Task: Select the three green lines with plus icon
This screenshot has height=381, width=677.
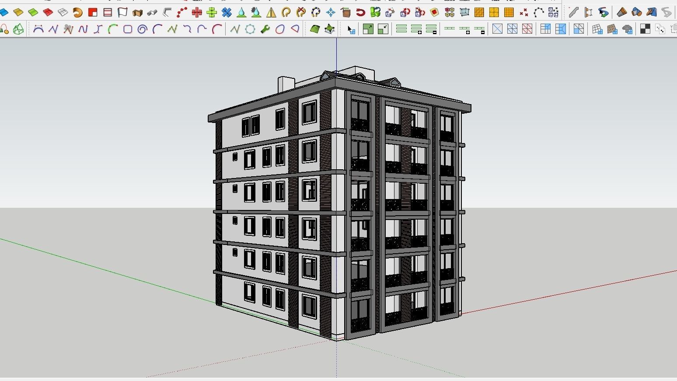Action: click(416, 29)
